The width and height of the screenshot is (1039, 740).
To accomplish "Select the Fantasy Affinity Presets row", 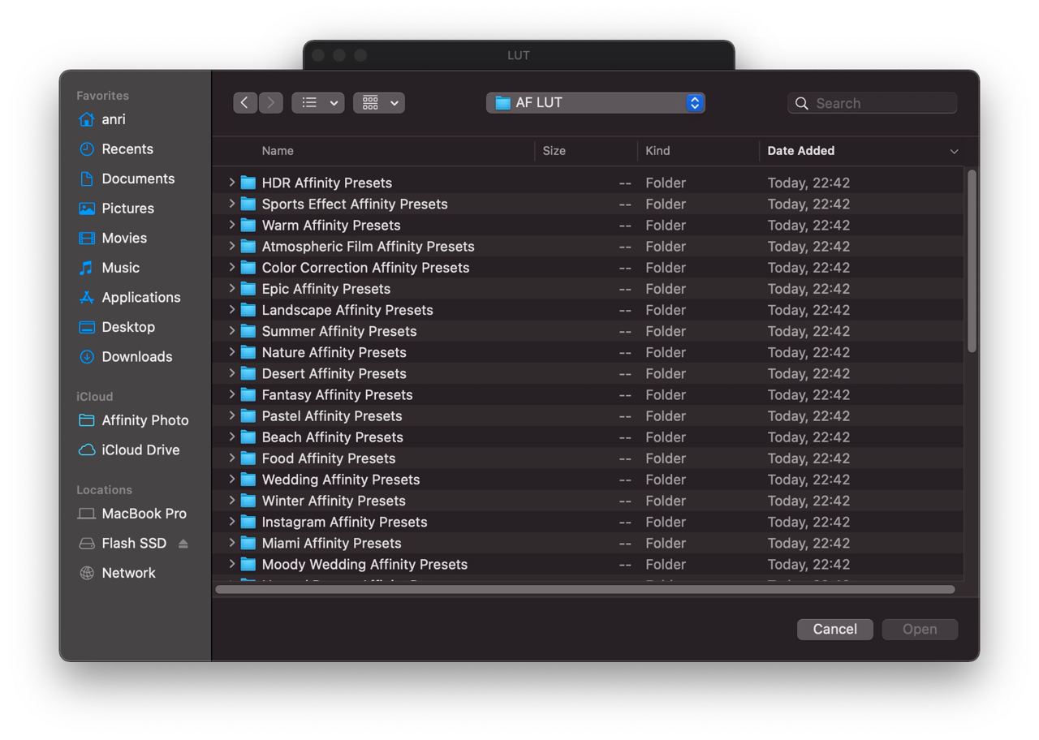I will pos(590,395).
